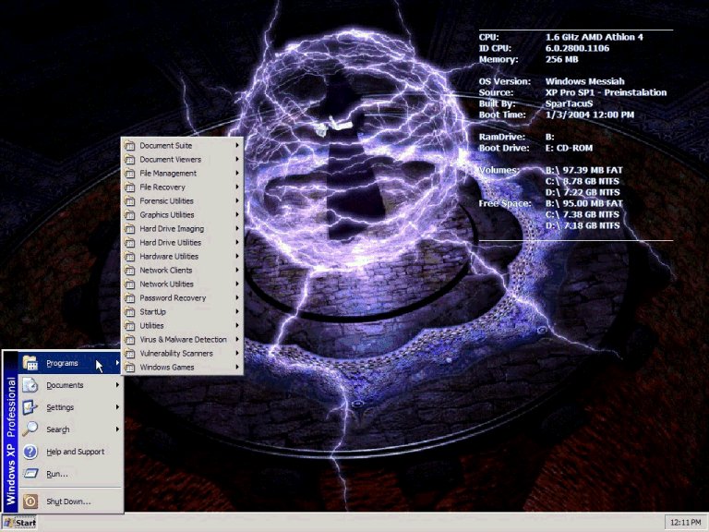Click the Utilities folder icon

click(130, 326)
